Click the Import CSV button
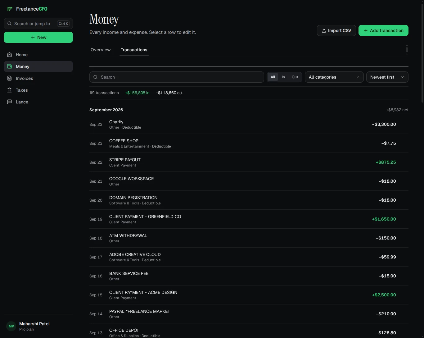Image resolution: width=424 pixels, height=338 pixels. point(336,30)
